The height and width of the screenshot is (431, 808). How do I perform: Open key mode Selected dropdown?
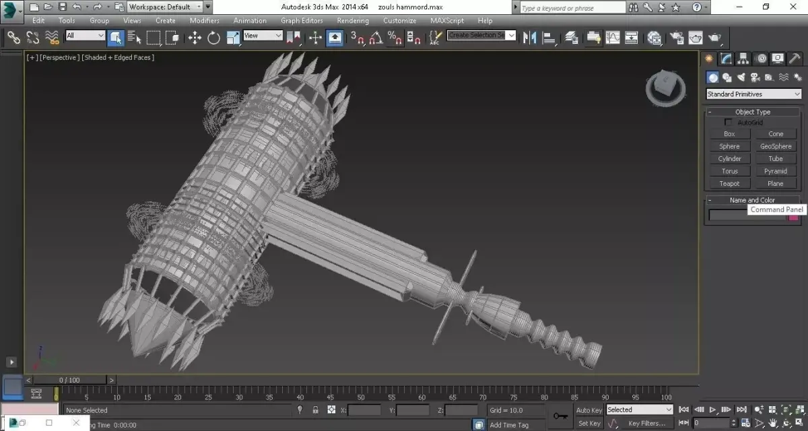click(639, 409)
